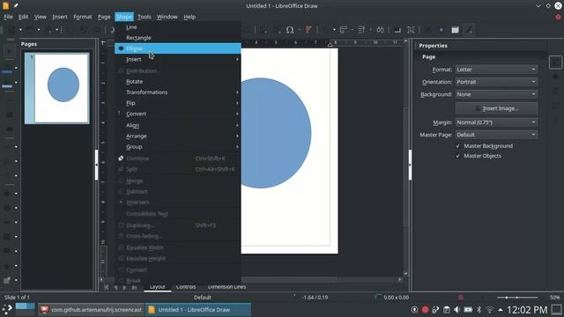
Task: Click the line color tool in sidebar
Action: click(x=7, y=70)
